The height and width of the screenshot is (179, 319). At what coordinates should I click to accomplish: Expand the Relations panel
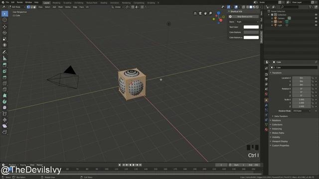[276, 120]
